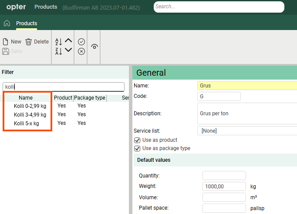Click the filter field containing 'kolli'
Image resolution: width=297 pixels, height=214 pixels.
pos(64,87)
